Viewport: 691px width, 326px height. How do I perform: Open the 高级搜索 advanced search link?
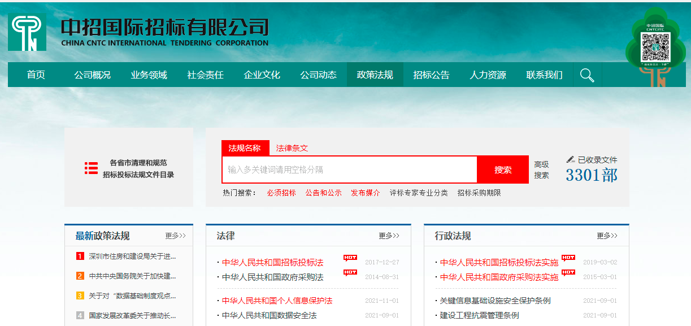(x=541, y=169)
